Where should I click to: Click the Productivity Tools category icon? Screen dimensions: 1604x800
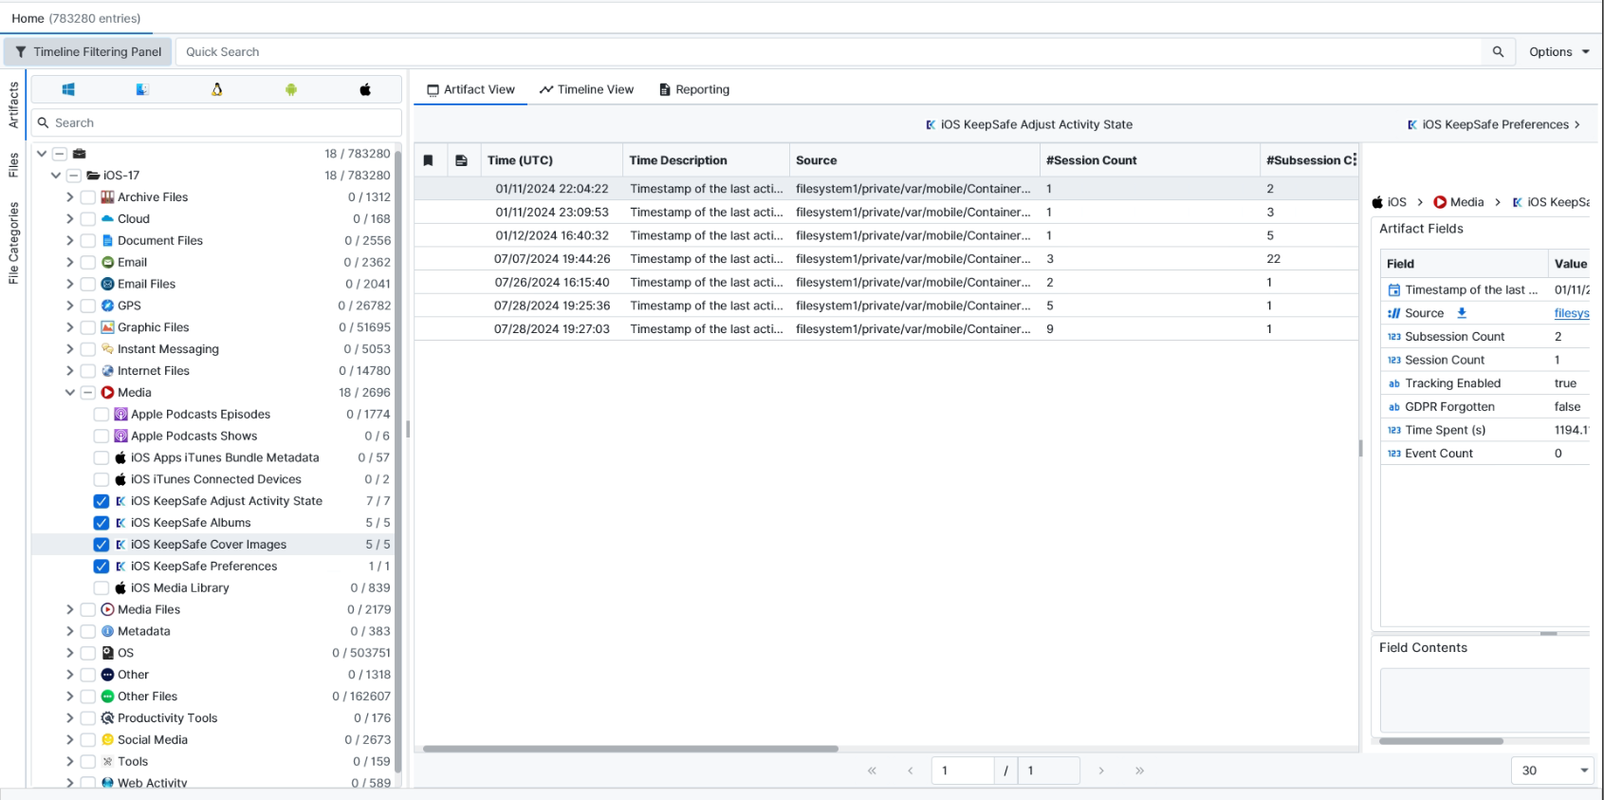pos(107,717)
